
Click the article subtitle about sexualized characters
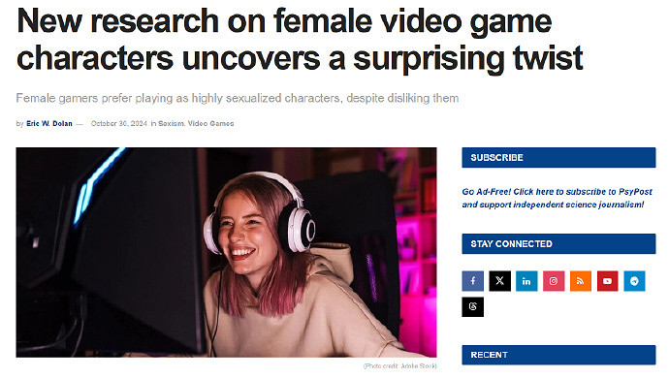[238, 99]
